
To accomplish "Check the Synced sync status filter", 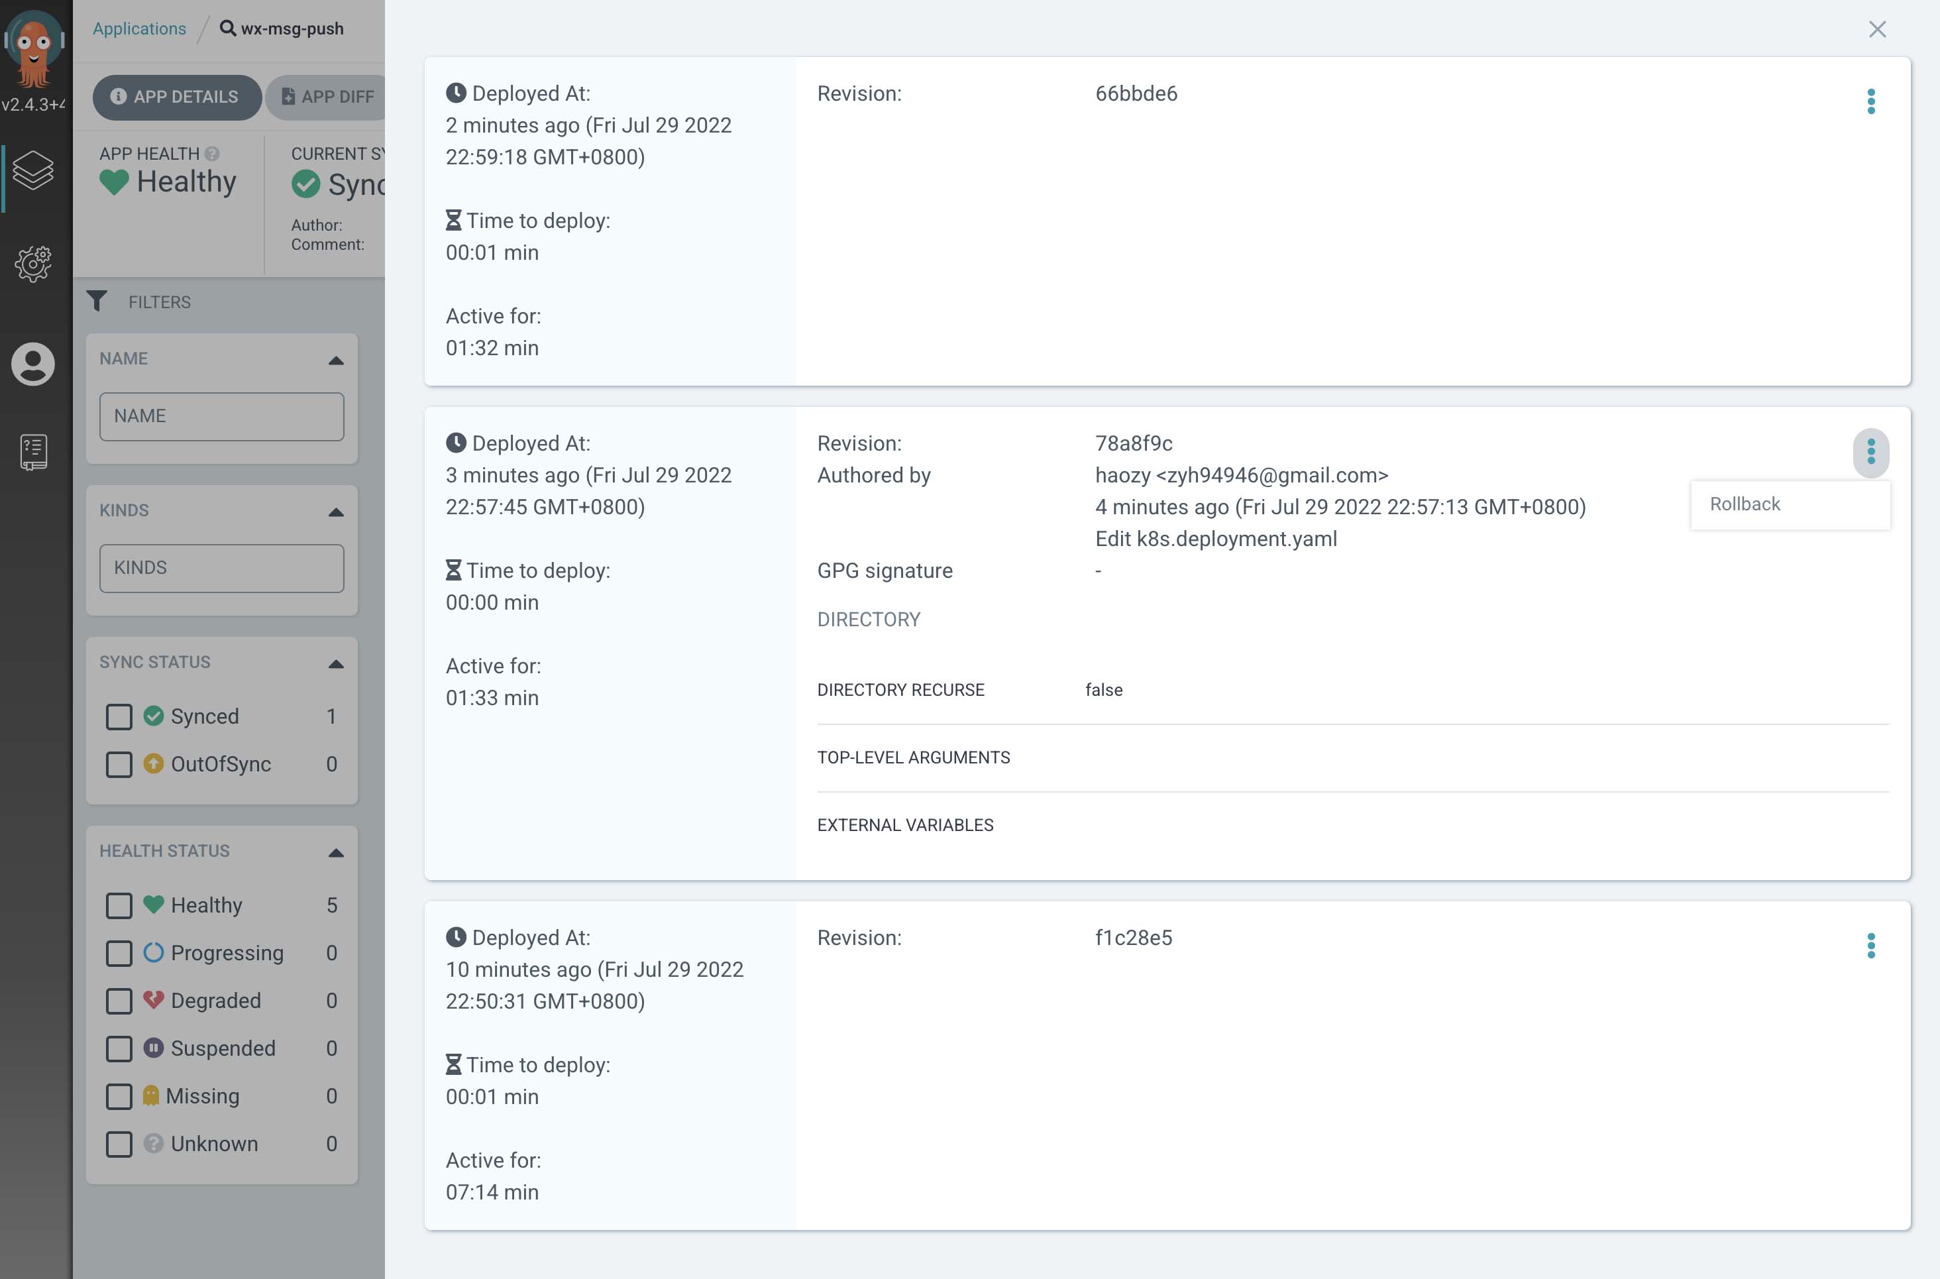I will pyautogui.click(x=119, y=717).
